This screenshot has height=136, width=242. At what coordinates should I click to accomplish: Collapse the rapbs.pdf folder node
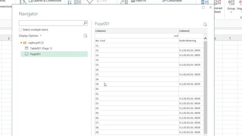coord(21,43)
